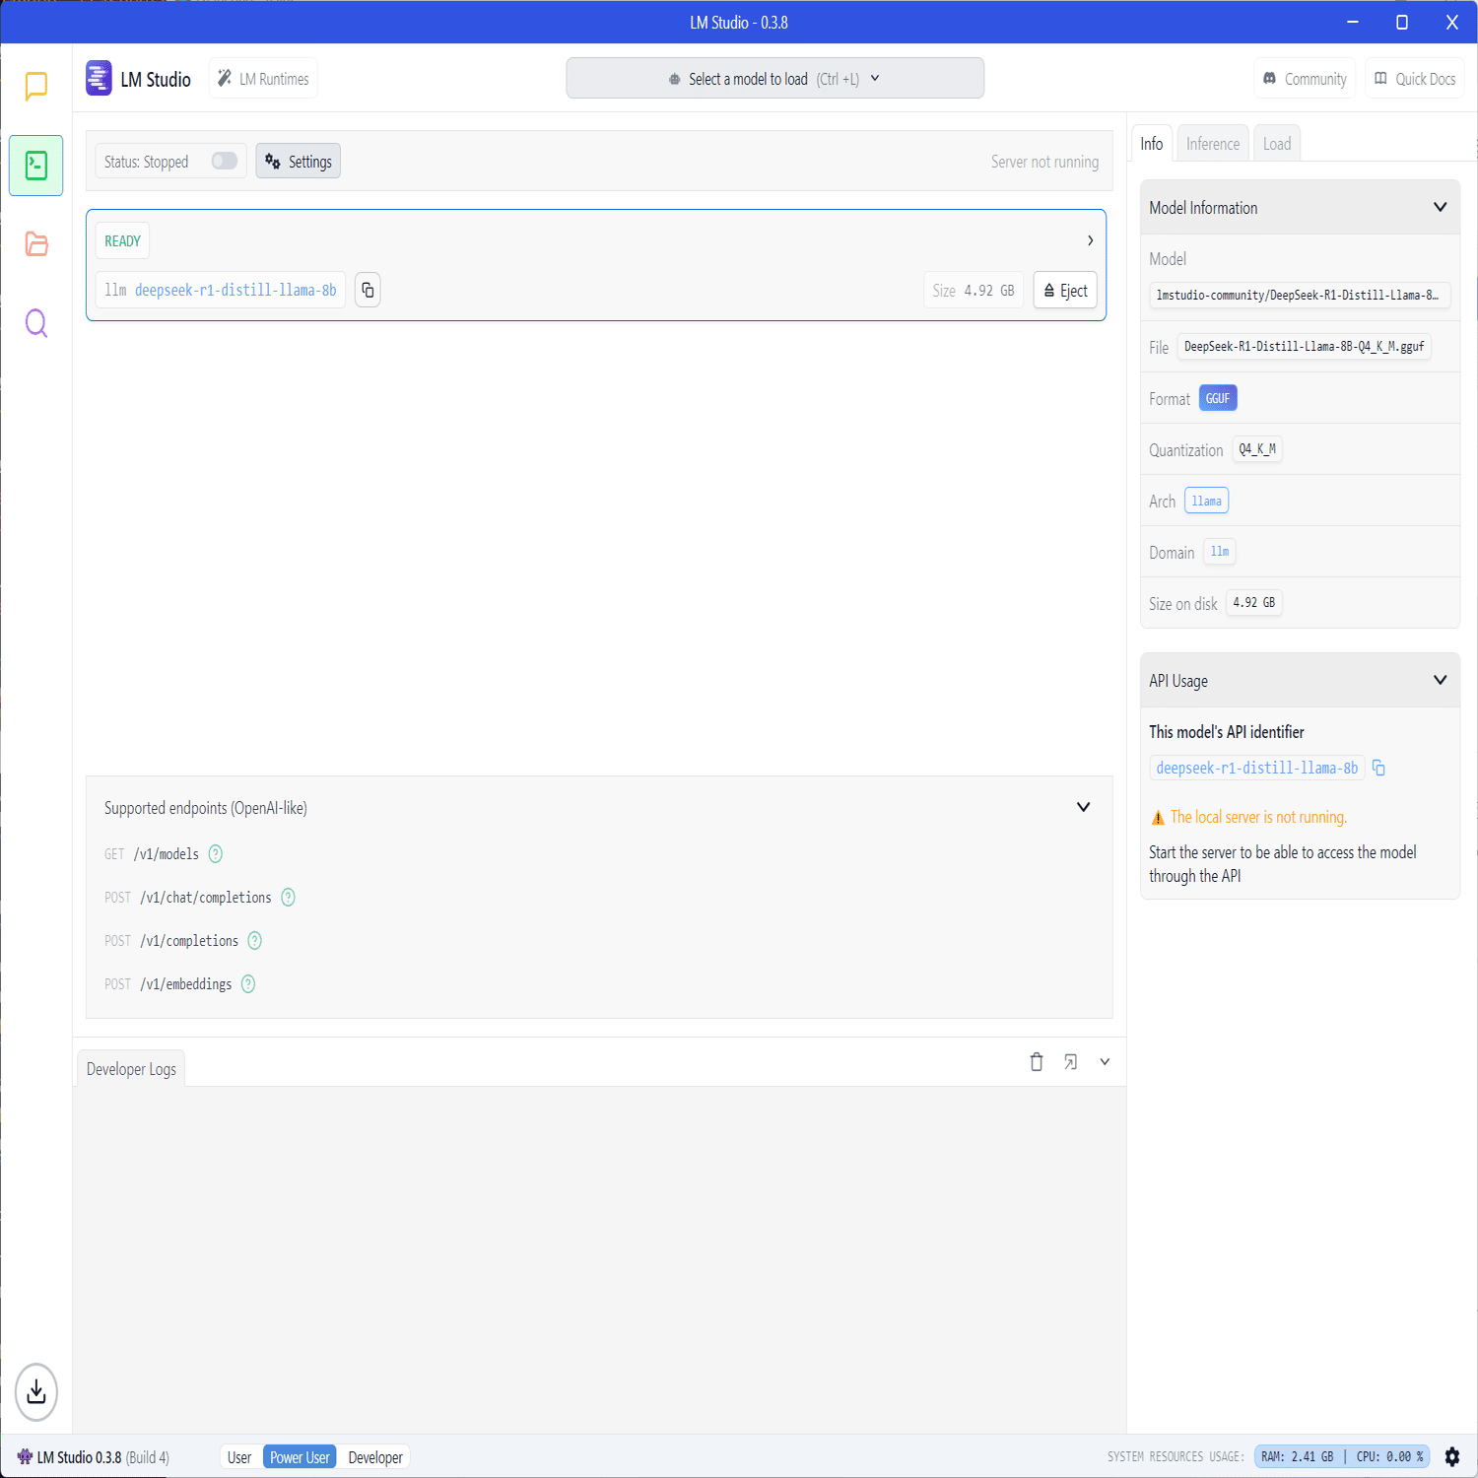Expand the READY model card chevron
1478x1478 pixels.
tap(1090, 240)
